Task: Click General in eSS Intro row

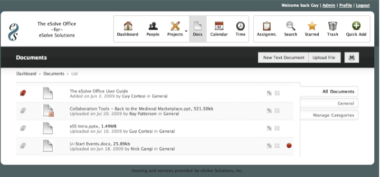Action: pyautogui.click(x=167, y=131)
